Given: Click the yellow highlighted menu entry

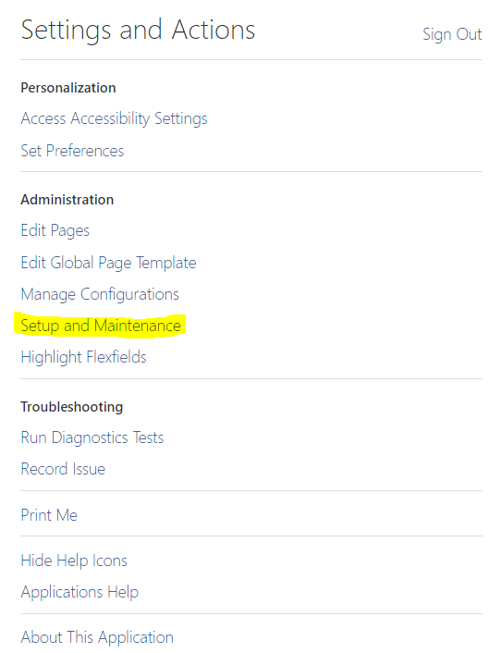Looking at the screenshot, I should coord(101,326).
